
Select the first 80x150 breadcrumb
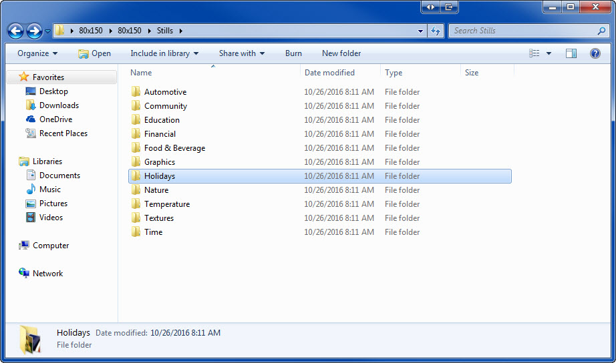point(91,31)
